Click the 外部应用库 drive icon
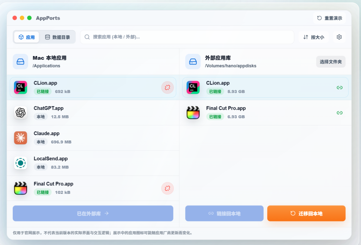The width and height of the screenshot is (361, 245). click(x=193, y=62)
